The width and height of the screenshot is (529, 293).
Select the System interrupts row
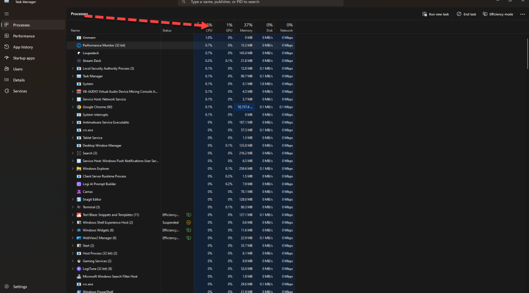click(181, 115)
